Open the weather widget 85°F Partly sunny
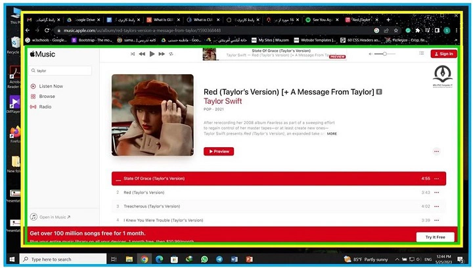 point(366,259)
